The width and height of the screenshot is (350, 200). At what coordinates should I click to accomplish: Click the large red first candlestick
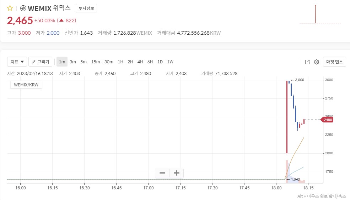(x=287, y=117)
